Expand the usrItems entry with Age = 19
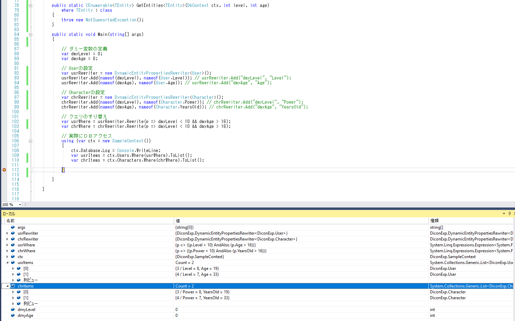Screen dimensions: 515x321 pyautogui.click(x=13, y=268)
